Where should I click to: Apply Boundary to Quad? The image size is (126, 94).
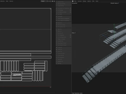coord(64,45)
